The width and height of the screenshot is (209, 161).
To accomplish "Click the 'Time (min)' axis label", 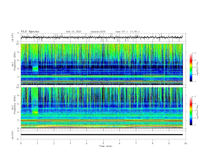I will tap(106, 146).
